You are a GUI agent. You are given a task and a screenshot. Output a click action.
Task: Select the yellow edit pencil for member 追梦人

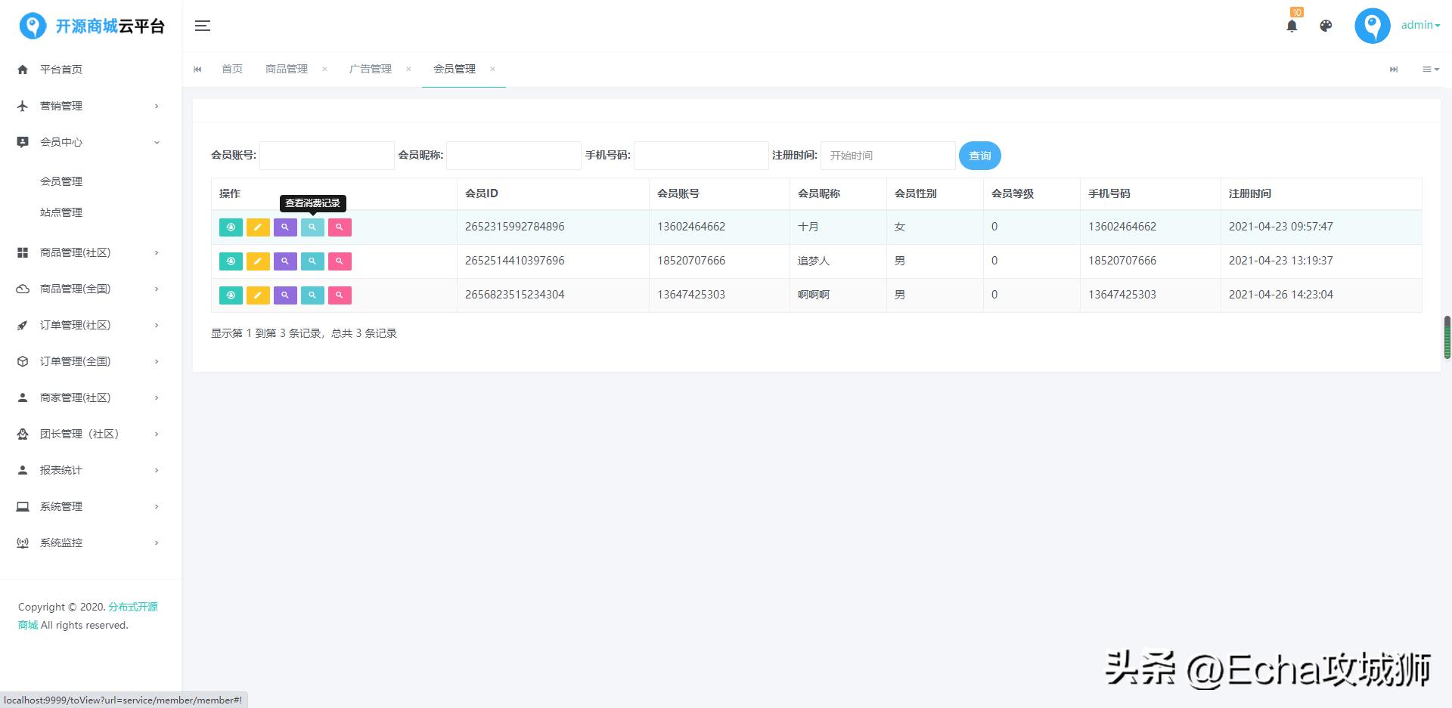point(258,261)
